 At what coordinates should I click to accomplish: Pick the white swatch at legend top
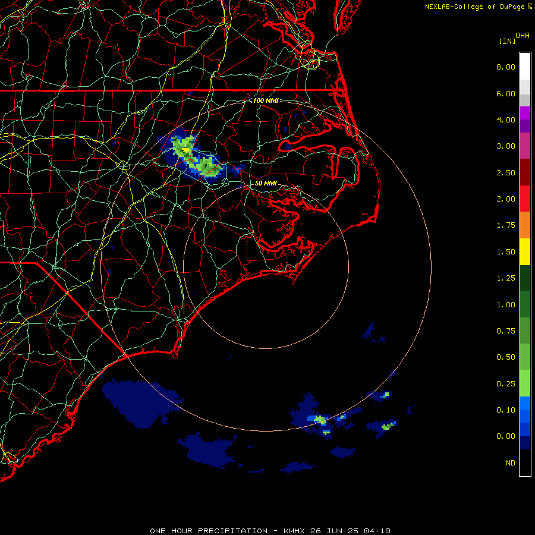(x=525, y=66)
